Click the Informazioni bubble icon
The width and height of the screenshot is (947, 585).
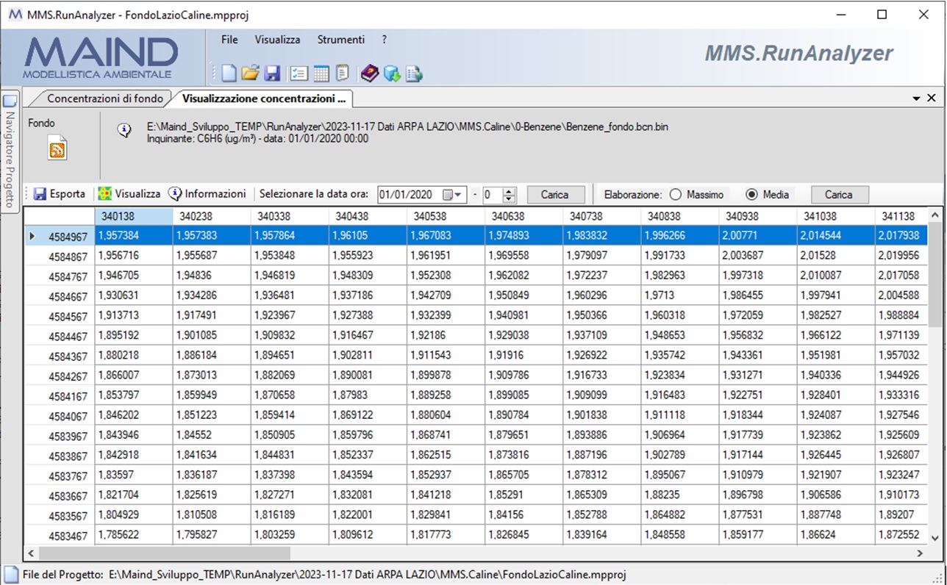click(175, 194)
